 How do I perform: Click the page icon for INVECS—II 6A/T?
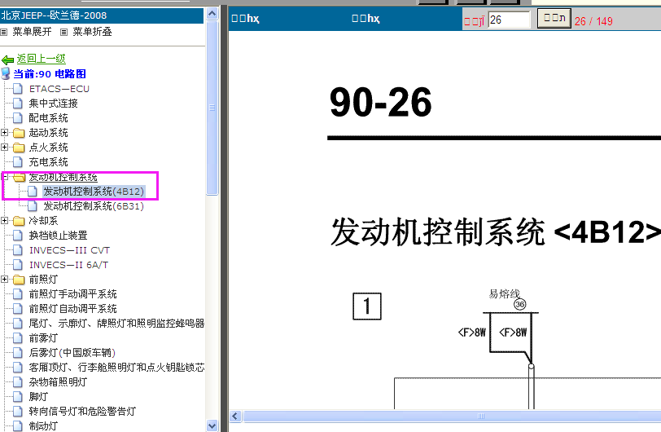click(18, 265)
